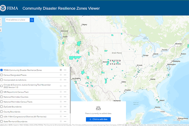The width and height of the screenshot is (189, 126).
Task: Show legend icon for Census Designated Places
Action: [x=61, y=75]
